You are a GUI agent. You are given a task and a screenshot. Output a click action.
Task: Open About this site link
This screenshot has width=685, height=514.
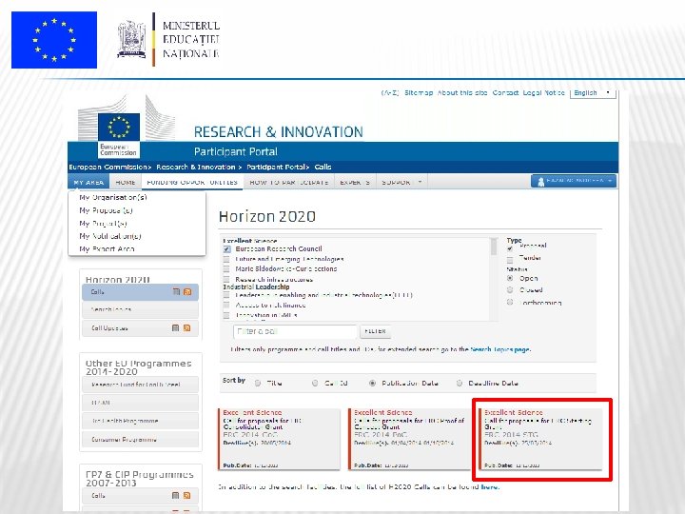pyautogui.click(x=462, y=92)
